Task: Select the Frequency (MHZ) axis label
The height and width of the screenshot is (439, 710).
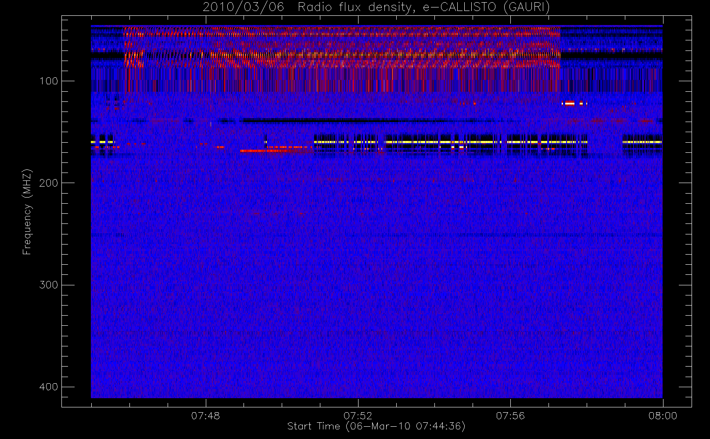Action: click(27, 212)
